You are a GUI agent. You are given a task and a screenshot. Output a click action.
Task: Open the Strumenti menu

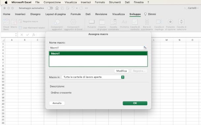[115, 2]
